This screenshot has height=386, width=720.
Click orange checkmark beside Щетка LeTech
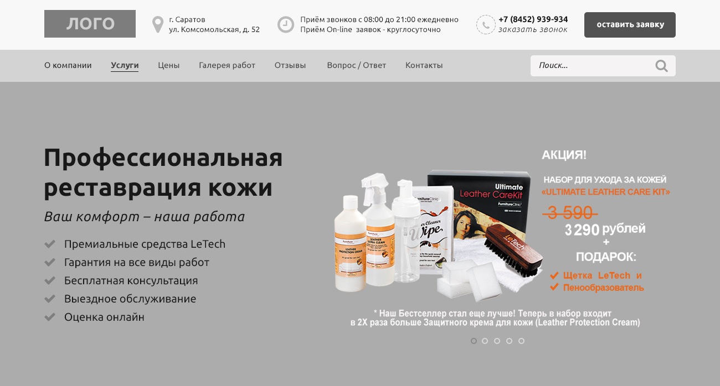tap(554, 275)
